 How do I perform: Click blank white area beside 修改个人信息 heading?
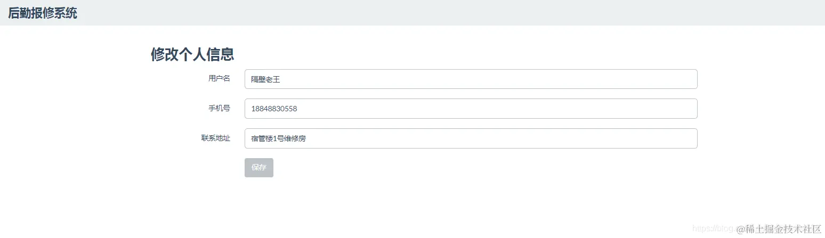pyautogui.click(x=426, y=54)
